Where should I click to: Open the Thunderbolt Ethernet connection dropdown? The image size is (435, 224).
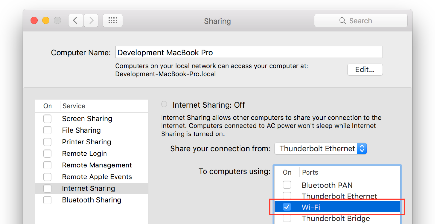click(x=320, y=149)
